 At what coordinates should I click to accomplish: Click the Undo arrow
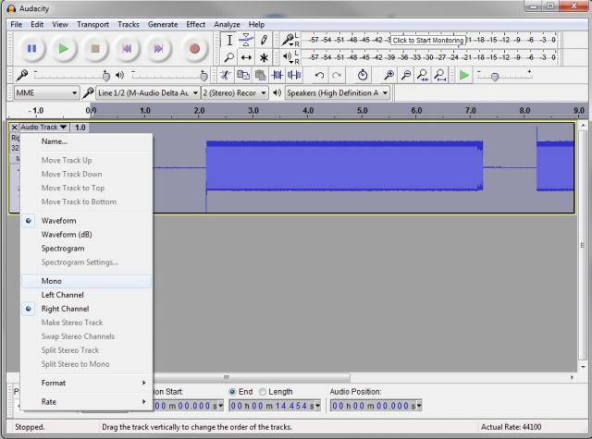319,76
